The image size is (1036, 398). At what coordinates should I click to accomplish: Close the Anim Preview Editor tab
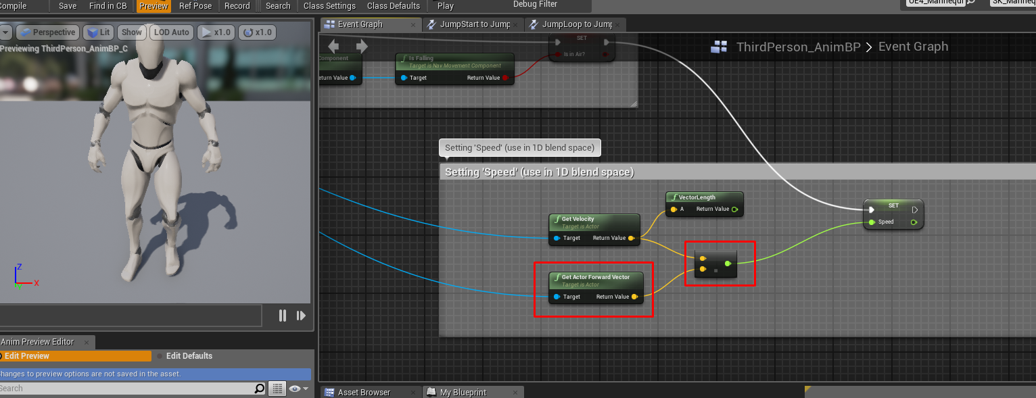[x=86, y=342]
